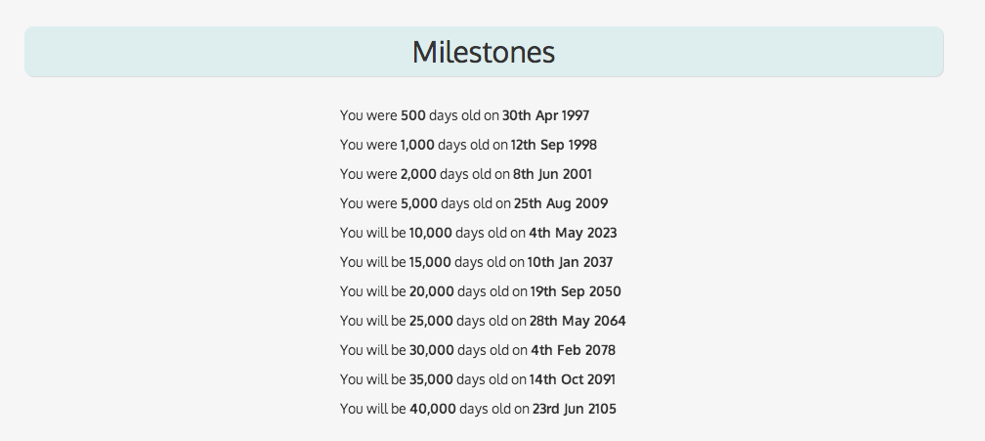Image resolution: width=985 pixels, height=441 pixels.
Task: Select the date 12th Sep 1998
Action: (553, 145)
